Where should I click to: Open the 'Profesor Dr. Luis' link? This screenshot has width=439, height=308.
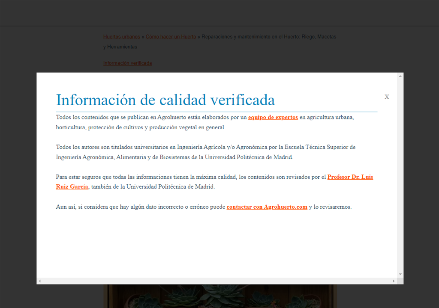pyautogui.click(x=350, y=177)
